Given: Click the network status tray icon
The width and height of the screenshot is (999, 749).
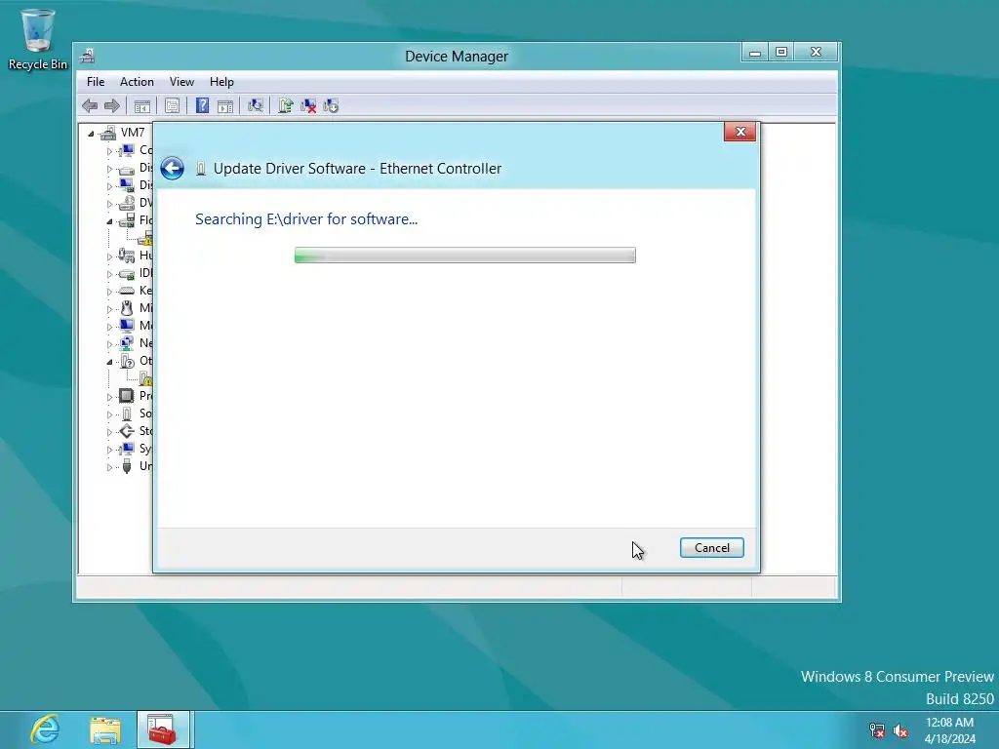Looking at the screenshot, I should [877, 729].
